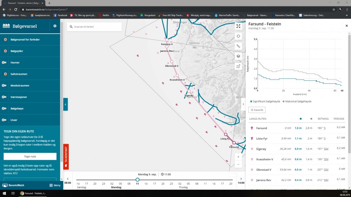Select the Obrestad-V route row

[x=297, y=170]
